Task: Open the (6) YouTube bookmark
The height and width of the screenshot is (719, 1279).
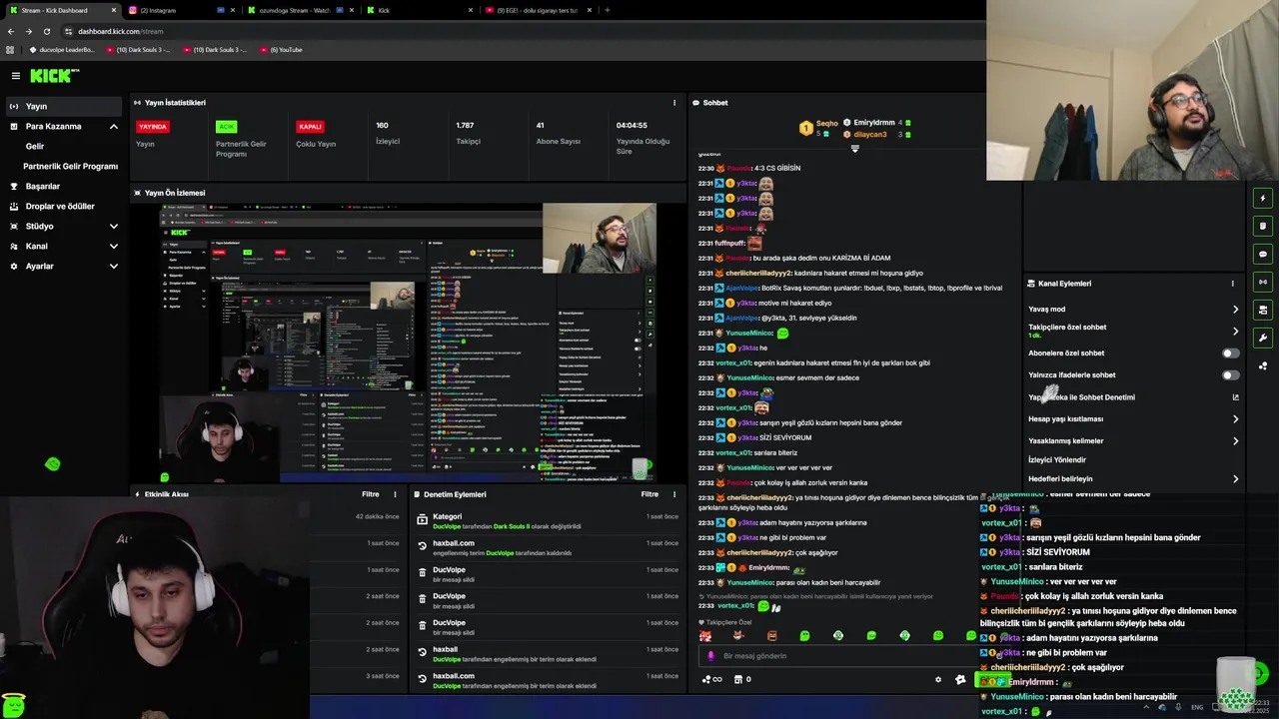Action: [281, 50]
